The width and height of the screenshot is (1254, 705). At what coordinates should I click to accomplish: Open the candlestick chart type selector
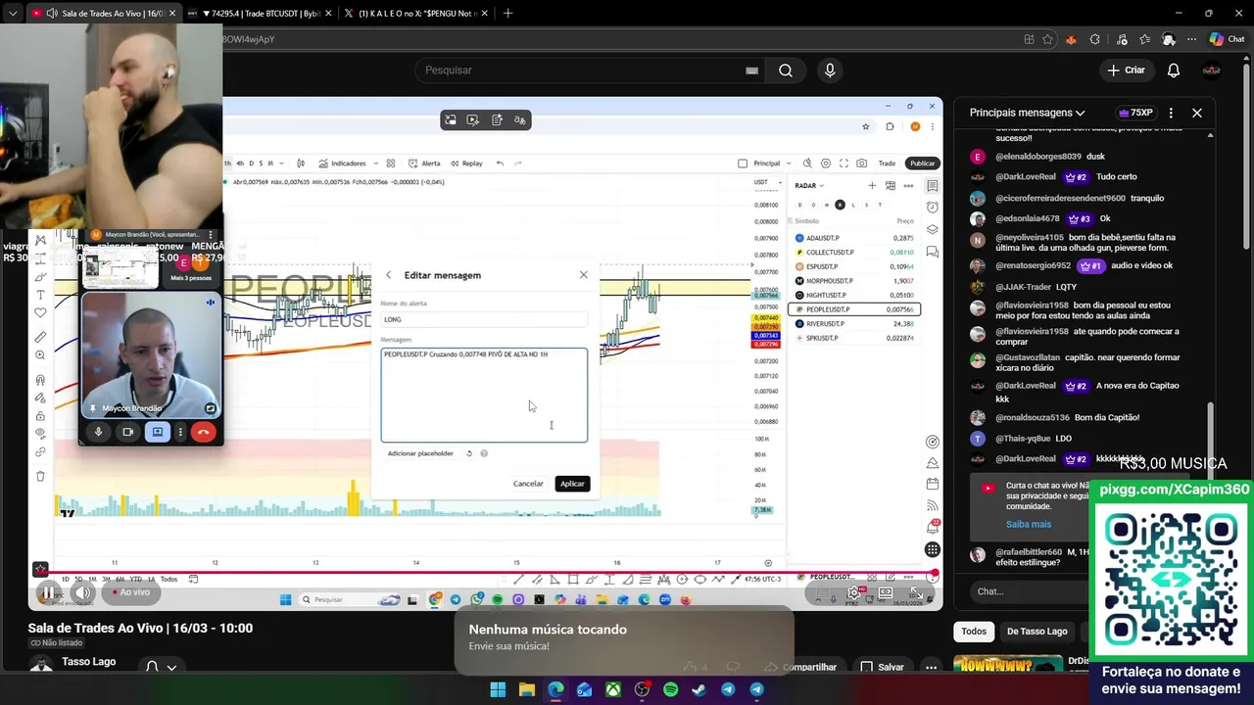pyautogui.click(x=301, y=164)
